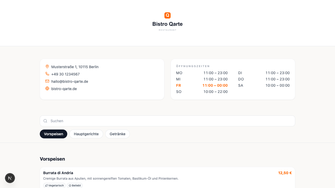The height and width of the screenshot is (188, 335).
Task: Click the envelope icon beside the email
Action: 47,81
